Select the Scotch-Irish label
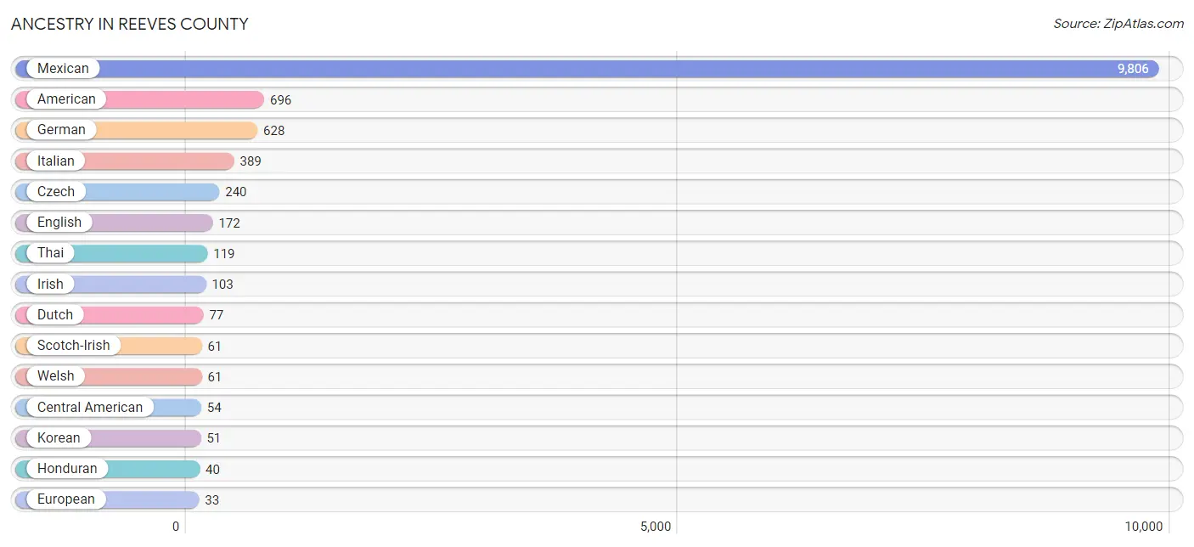The width and height of the screenshot is (1194, 547). click(x=74, y=346)
